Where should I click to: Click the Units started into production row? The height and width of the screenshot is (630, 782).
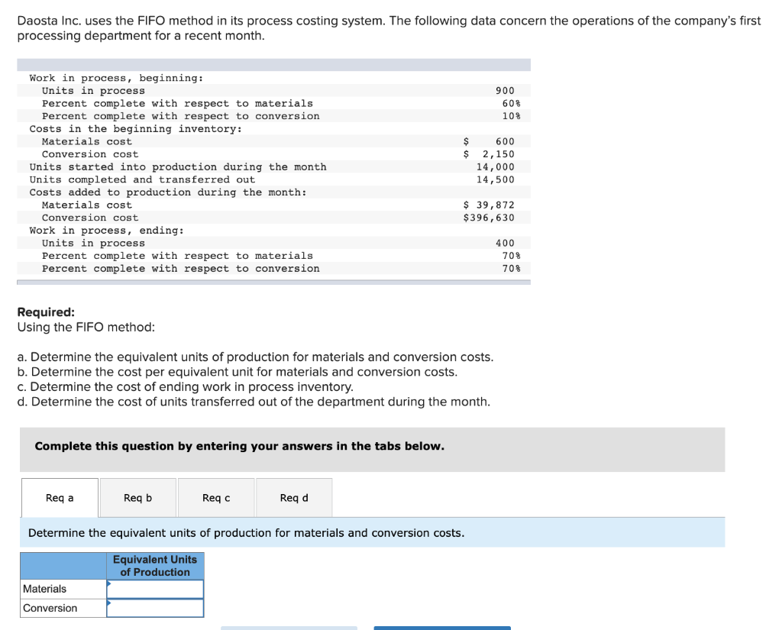(x=274, y=166)
